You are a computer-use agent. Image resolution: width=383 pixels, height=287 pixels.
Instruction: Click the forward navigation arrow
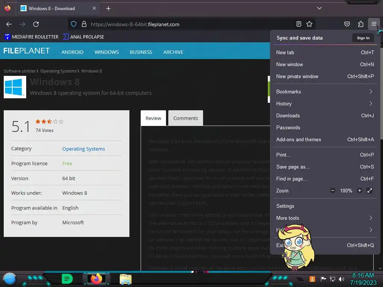point(22,24)
